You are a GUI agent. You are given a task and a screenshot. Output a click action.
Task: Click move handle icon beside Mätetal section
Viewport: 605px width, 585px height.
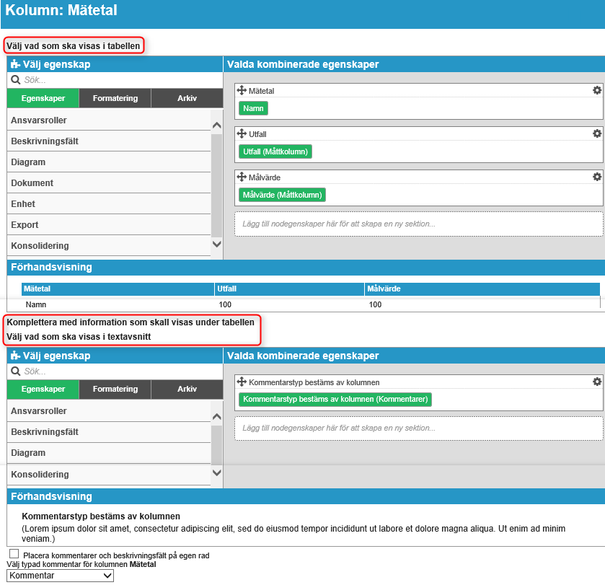point(242,91)
